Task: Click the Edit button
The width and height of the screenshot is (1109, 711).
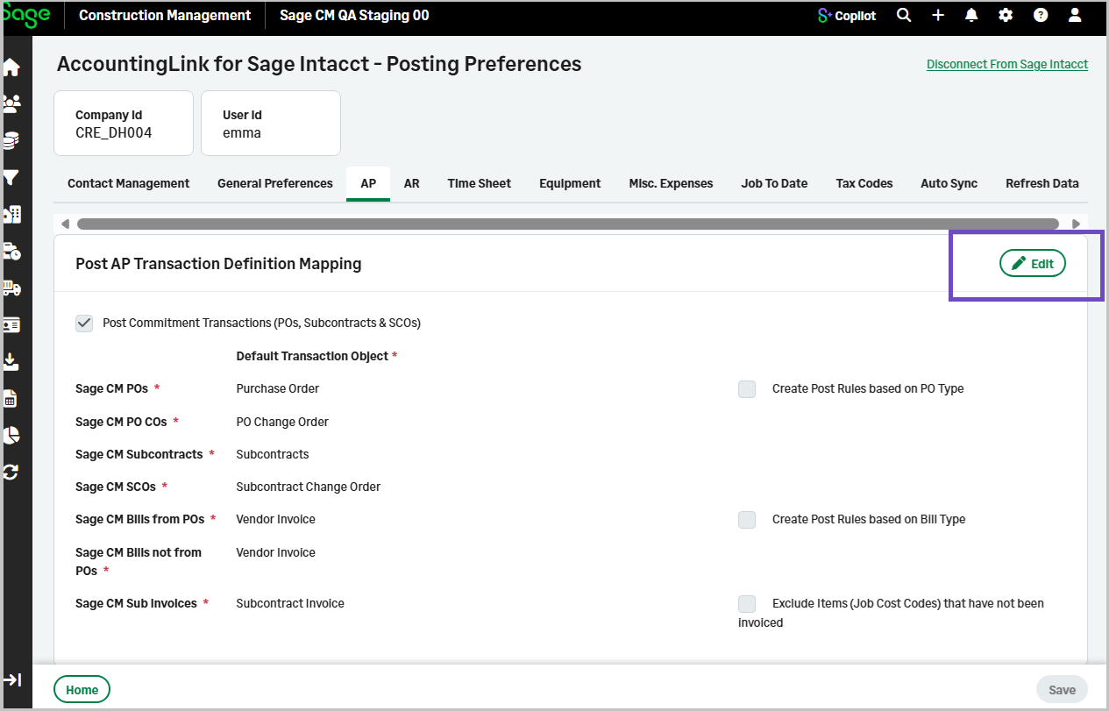Action: (1033, 264)
